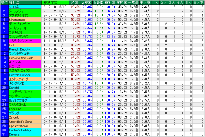This screenshot has width=205, height=137.
Task: Click the Dehere sire name
Action: [x=25, y=134]
